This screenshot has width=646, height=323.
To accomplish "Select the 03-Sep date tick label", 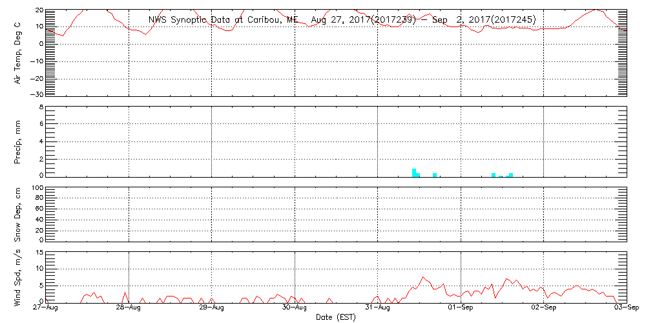I will 625,308.
